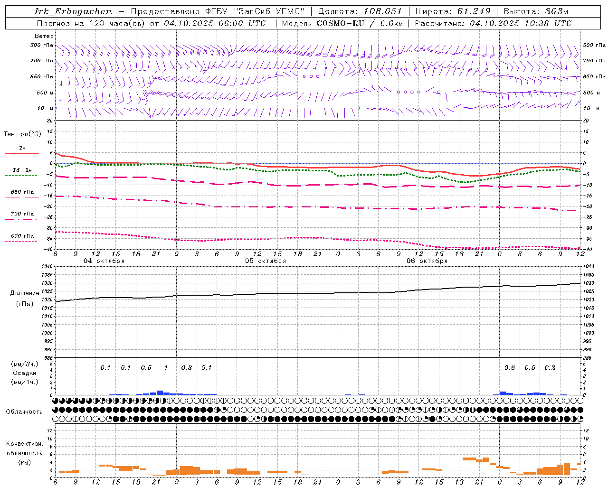608x486 pixels.
Task: Click the precipitation total value 1
Action: [166, 367]
